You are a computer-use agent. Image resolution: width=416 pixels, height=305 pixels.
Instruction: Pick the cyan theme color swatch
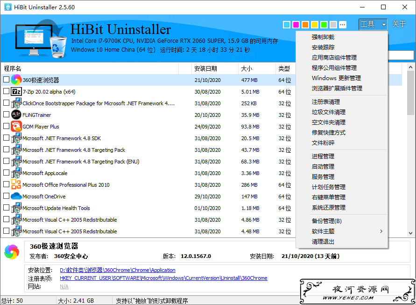[x=287, y=25]
